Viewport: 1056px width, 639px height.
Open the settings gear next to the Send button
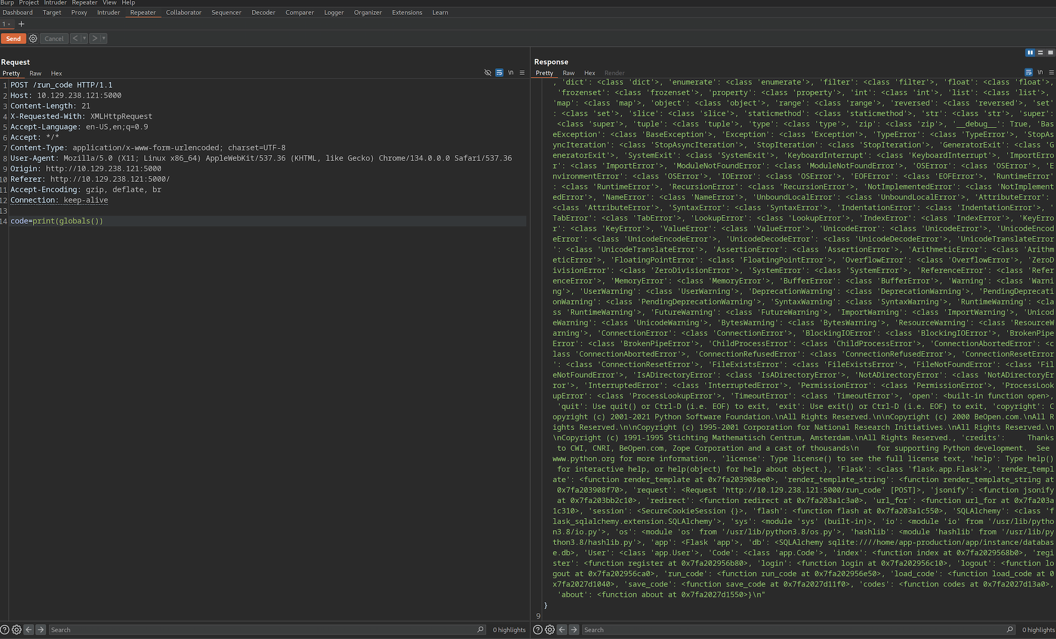[33, 38]
